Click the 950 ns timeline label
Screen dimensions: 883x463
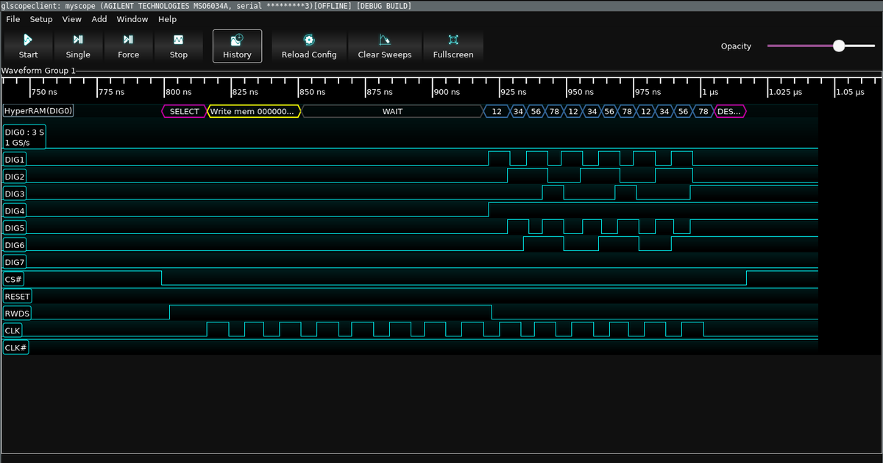pos(581,92)
